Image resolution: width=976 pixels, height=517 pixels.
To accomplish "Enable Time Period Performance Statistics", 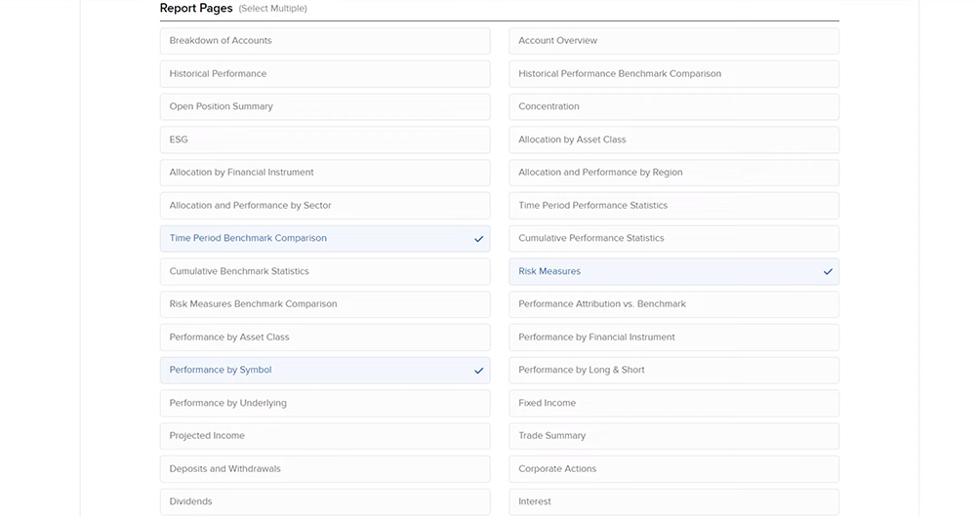I will click(673, 206).
